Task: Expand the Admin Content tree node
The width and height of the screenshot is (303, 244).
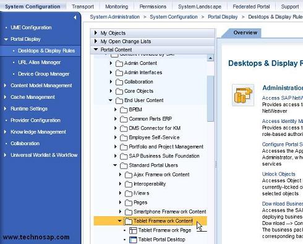Action: click(x=111, y=63)
